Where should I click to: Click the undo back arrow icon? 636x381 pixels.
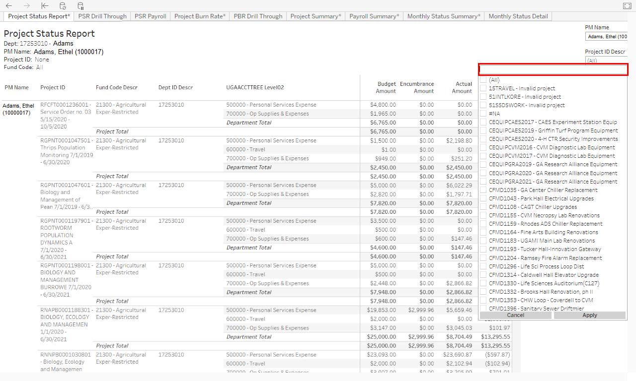pyautogui.click(x=9, y=6)
